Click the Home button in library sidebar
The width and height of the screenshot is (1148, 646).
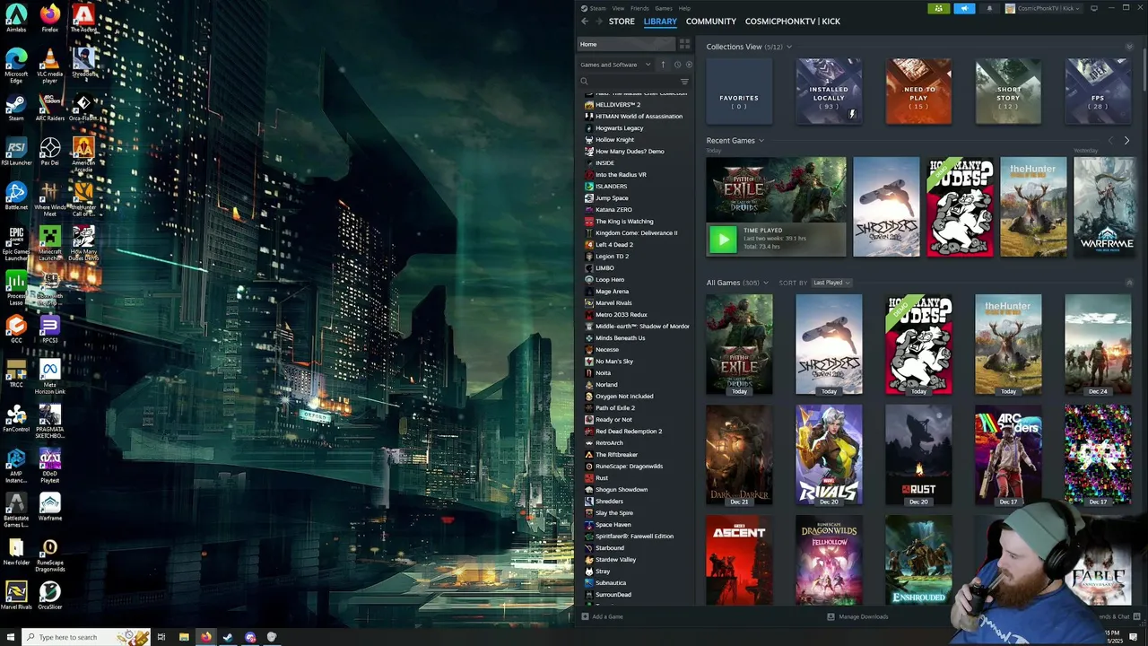(625, 44)
